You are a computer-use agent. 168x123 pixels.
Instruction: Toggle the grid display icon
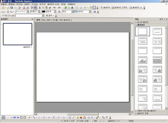(x=77, y=8)
